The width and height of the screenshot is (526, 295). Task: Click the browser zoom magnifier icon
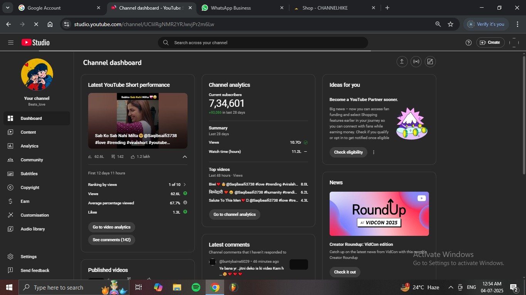[x=438, y=24]
